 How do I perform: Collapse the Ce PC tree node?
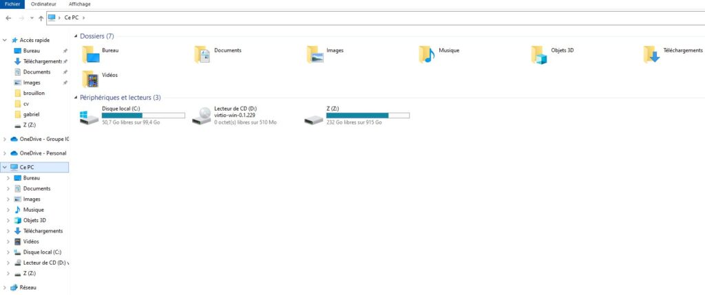5,167
